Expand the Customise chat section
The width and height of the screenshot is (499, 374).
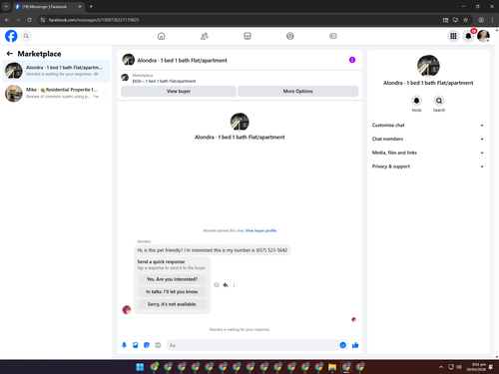428,126
